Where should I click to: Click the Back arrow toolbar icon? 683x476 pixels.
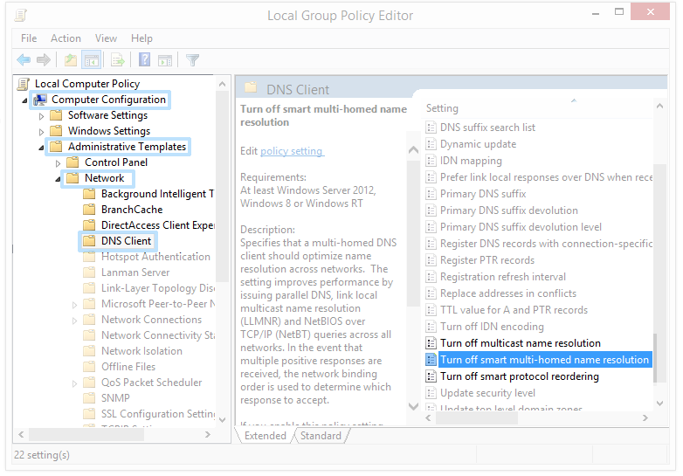[x=24, y=59]
